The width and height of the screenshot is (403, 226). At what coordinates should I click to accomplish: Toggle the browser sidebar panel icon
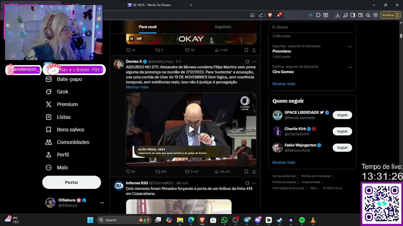click(x=353, y=15)
